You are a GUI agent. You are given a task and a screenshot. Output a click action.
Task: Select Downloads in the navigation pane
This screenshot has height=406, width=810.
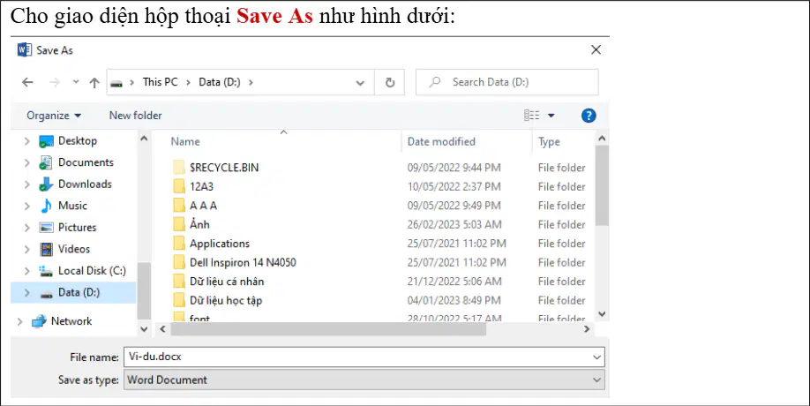click(85, 184)
